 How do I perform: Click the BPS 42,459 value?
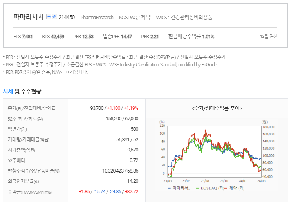pos(53,37)
